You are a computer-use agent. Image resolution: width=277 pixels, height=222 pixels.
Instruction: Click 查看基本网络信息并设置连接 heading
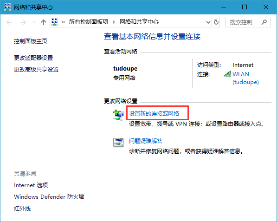coord(152,36)
